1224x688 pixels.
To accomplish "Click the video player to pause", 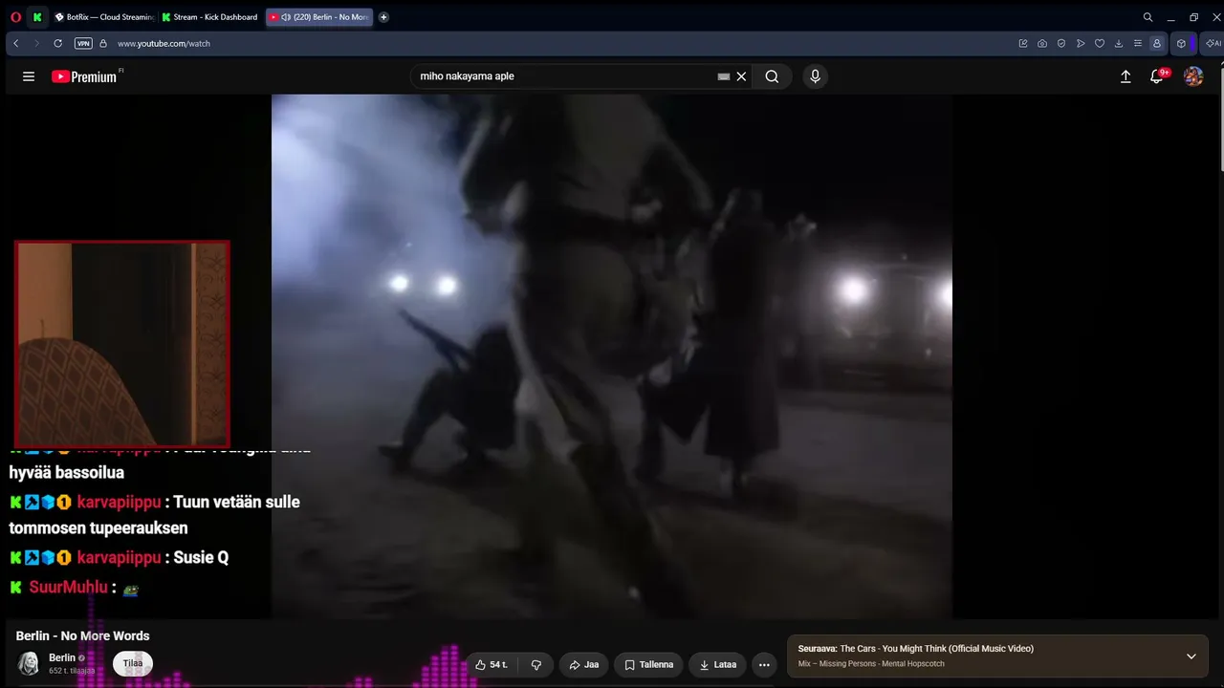I will (612, 355).
